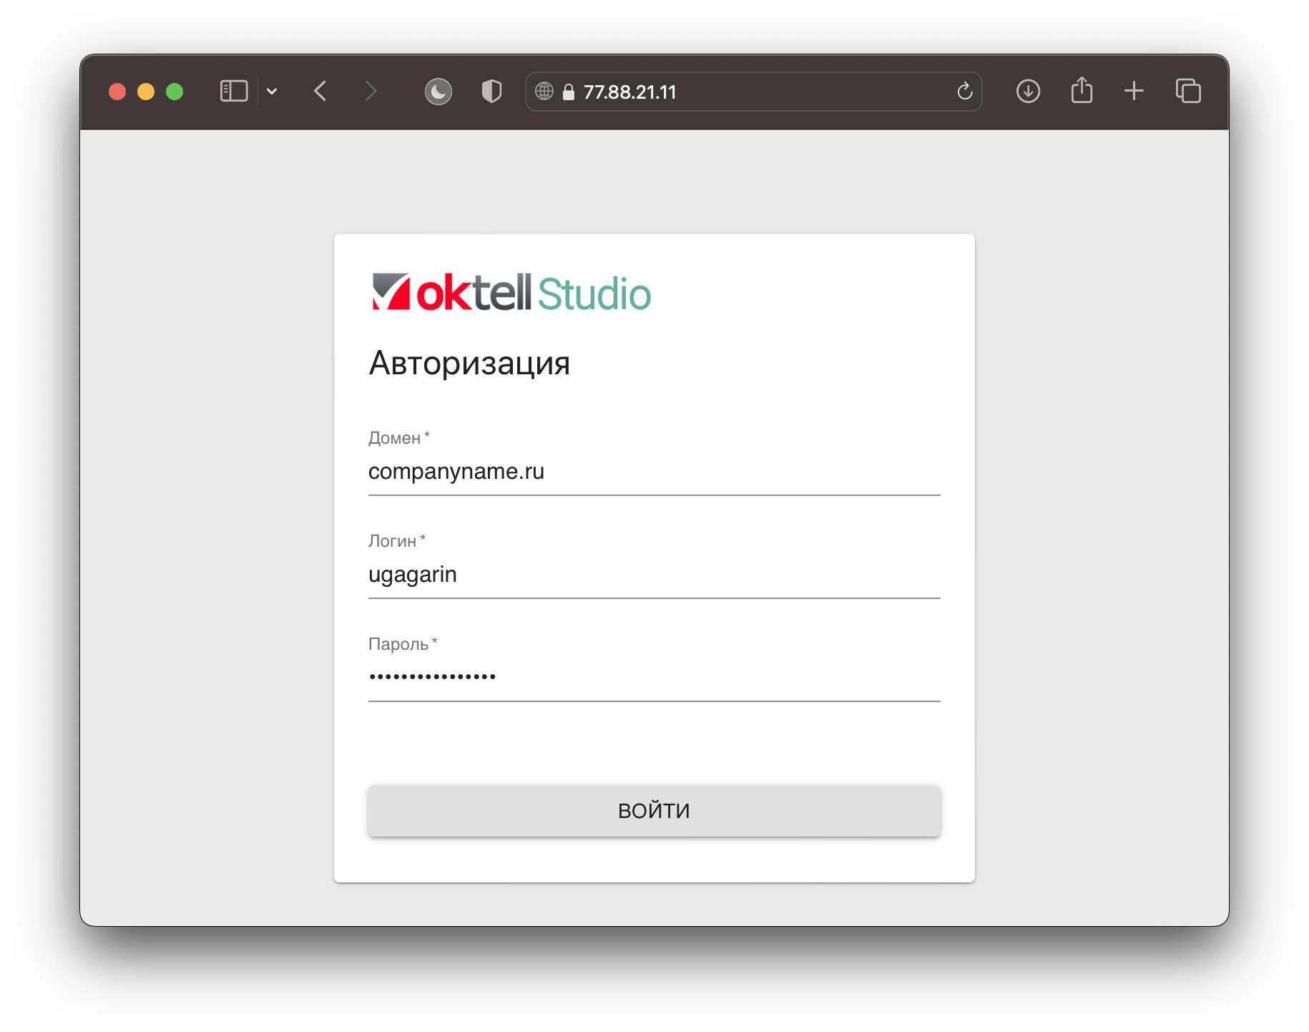Image resolution: width=1309 pixels, height=1032 pixels.
Task: Show the downloads icon
Action: [1028, 92]
